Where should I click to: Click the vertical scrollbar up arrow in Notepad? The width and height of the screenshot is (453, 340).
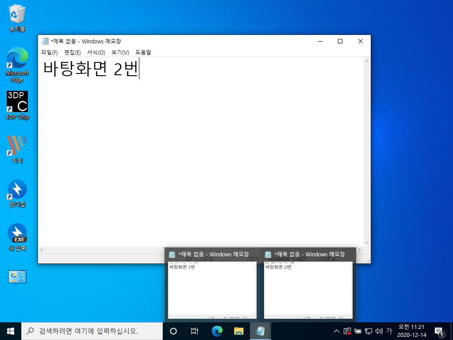[x=367, y=61]
